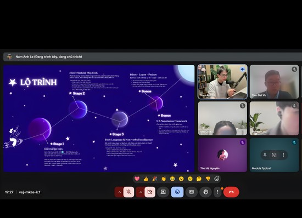
Task: Send a heart reaction
Action: point(137,179)
